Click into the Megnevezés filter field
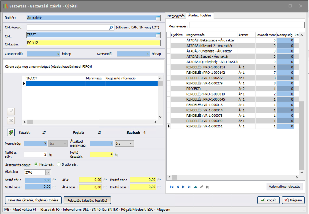The height and width of the screenshot is (214, 309). click(247, 25)
